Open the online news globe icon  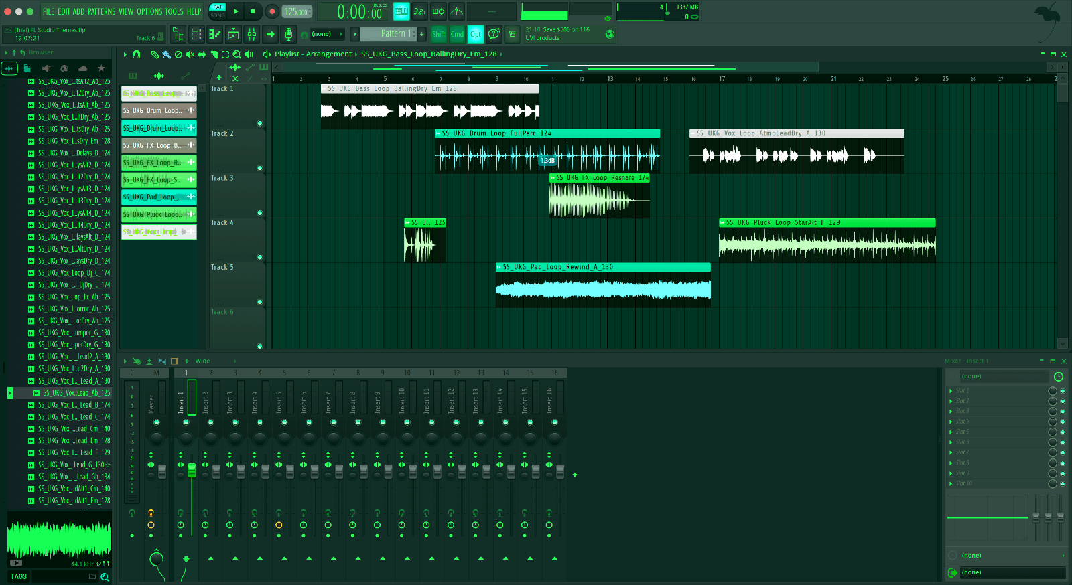click(610, 34)
